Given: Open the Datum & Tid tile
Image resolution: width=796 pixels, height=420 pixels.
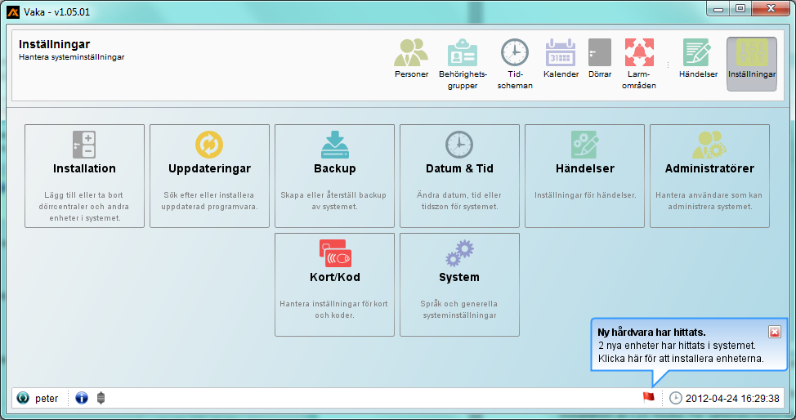Looking at the screenshot, I should coord(459,176).
